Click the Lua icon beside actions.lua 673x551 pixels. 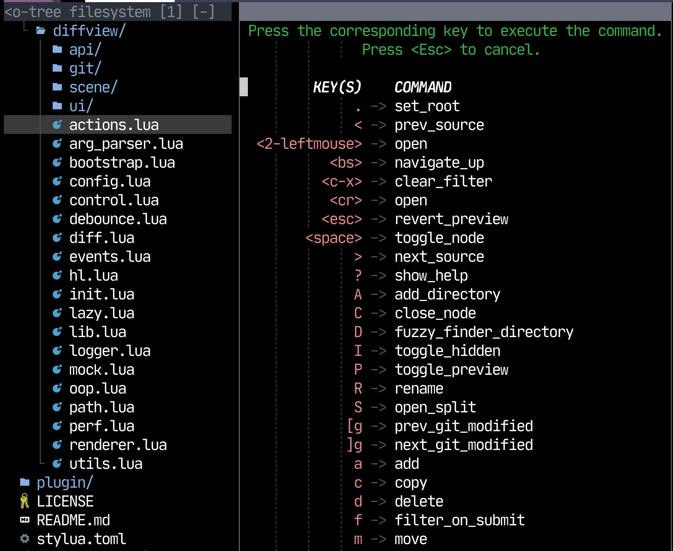57,125
